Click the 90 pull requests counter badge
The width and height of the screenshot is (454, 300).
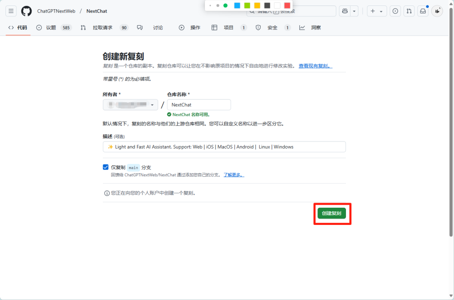tap(124, 28)
